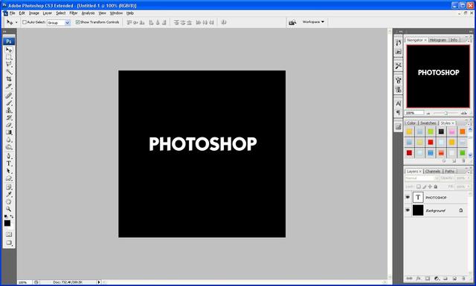Open the layer Opacity dropdown
The height and width of the screenshot is (286, 476).
469,178
